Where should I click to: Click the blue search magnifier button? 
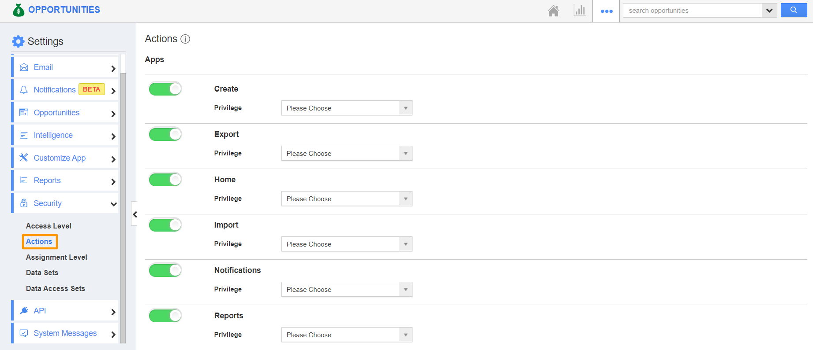(x=794, y=10)
